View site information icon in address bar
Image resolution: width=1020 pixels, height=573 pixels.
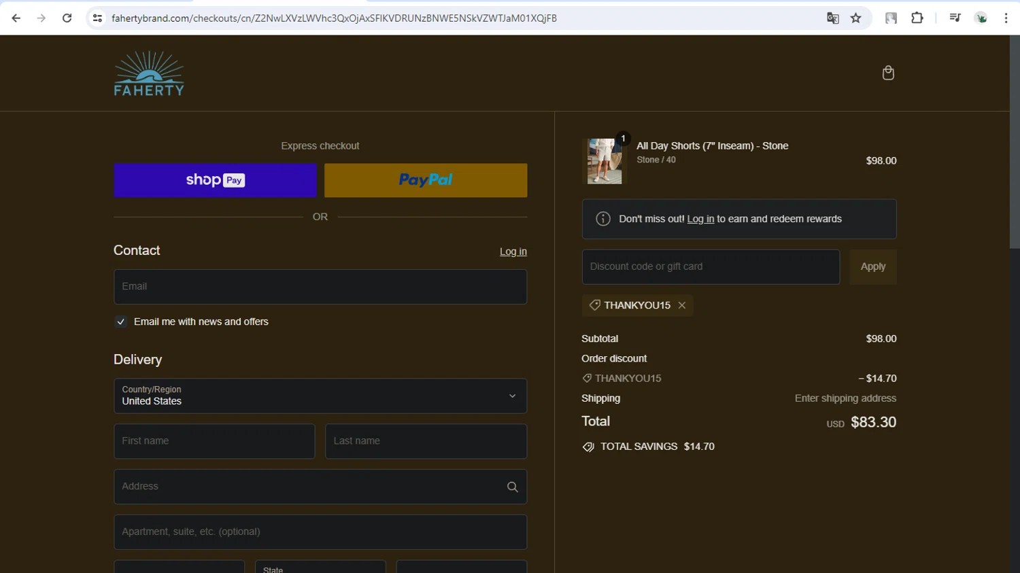click(x=97, y=18)
